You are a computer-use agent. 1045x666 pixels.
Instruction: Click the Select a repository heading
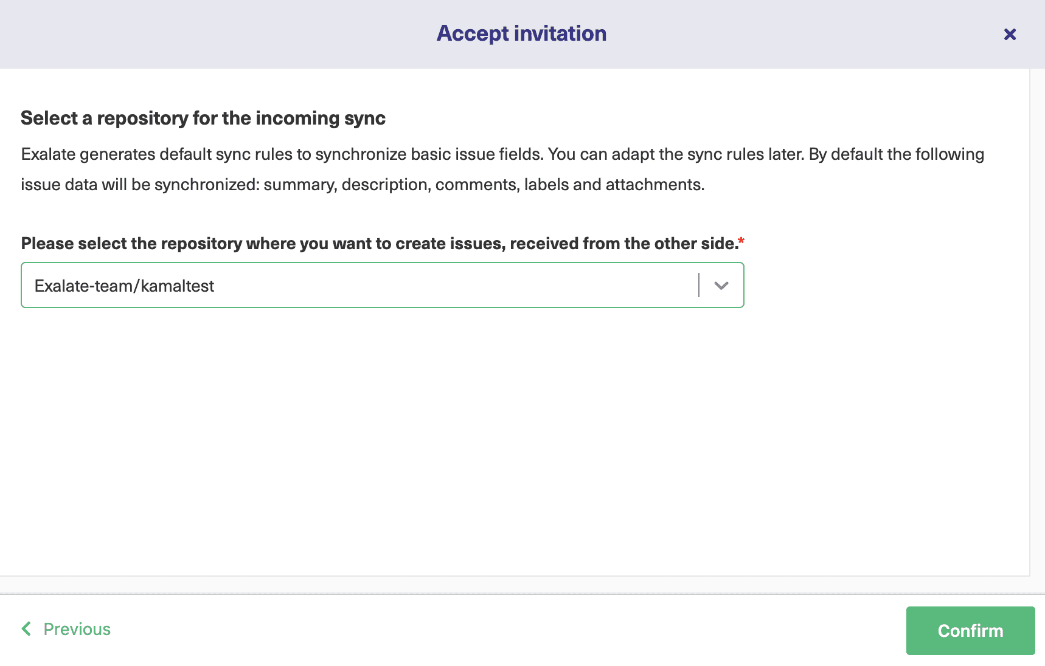click(203, 118)
